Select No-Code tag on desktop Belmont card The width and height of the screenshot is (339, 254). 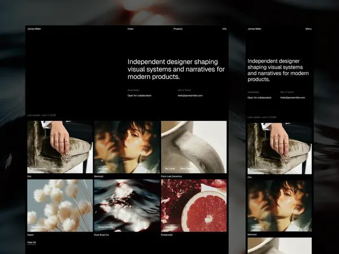coord(103,168)
